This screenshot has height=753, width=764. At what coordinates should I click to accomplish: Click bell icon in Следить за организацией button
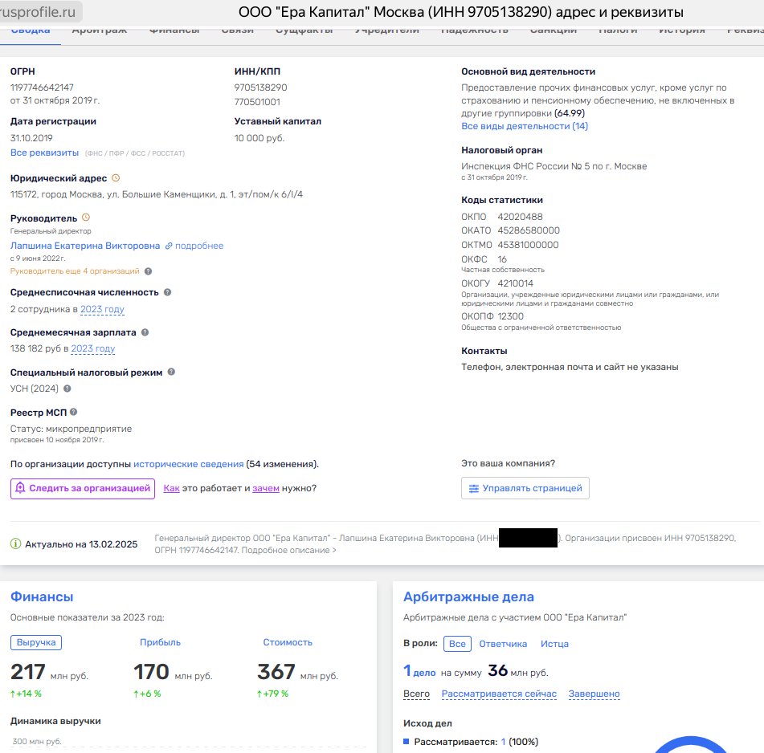click(20, 488)
